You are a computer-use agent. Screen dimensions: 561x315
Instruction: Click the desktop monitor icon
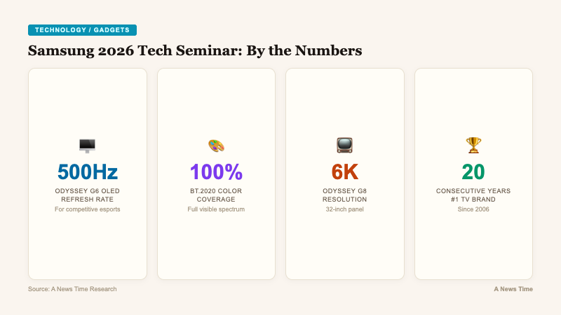click(x=87, y=146)
